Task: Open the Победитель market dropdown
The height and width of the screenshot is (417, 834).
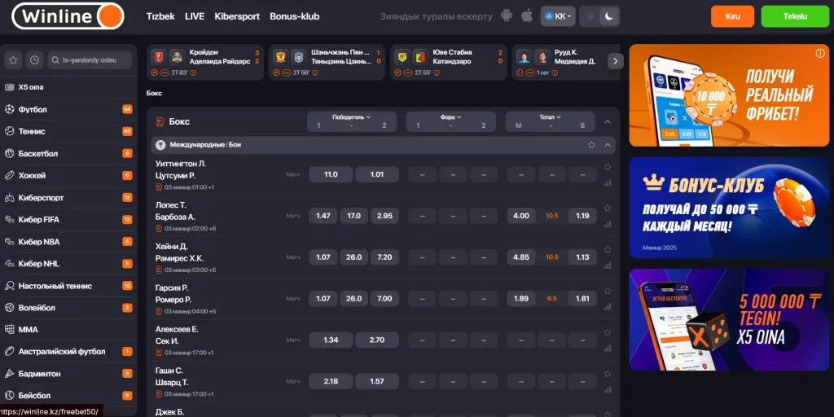Action: [x=352, y=117]
